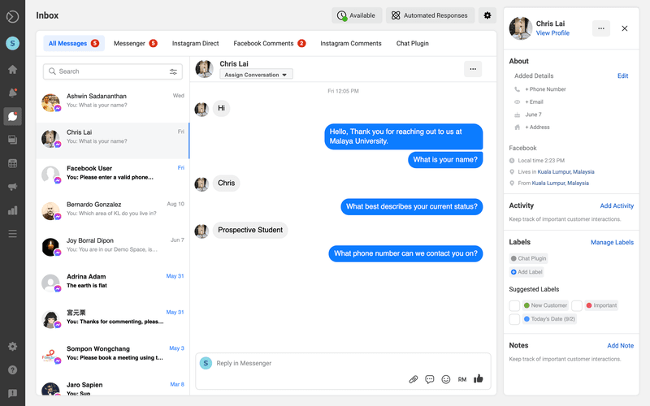Click the Reply in Messenger text field
This screenshot has width=650, height=406.
(309, 363)
